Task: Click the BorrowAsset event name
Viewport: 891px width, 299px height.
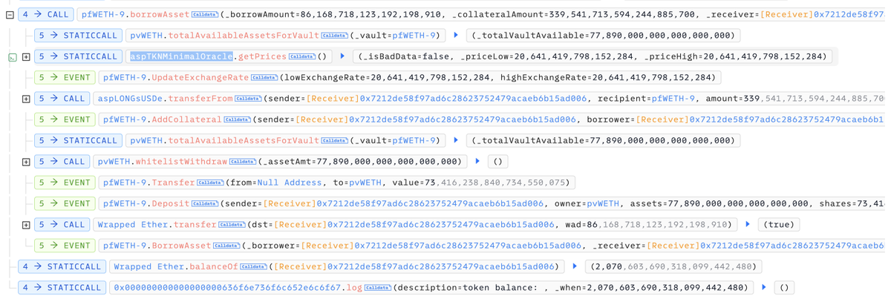Action: tap(181, 246)
